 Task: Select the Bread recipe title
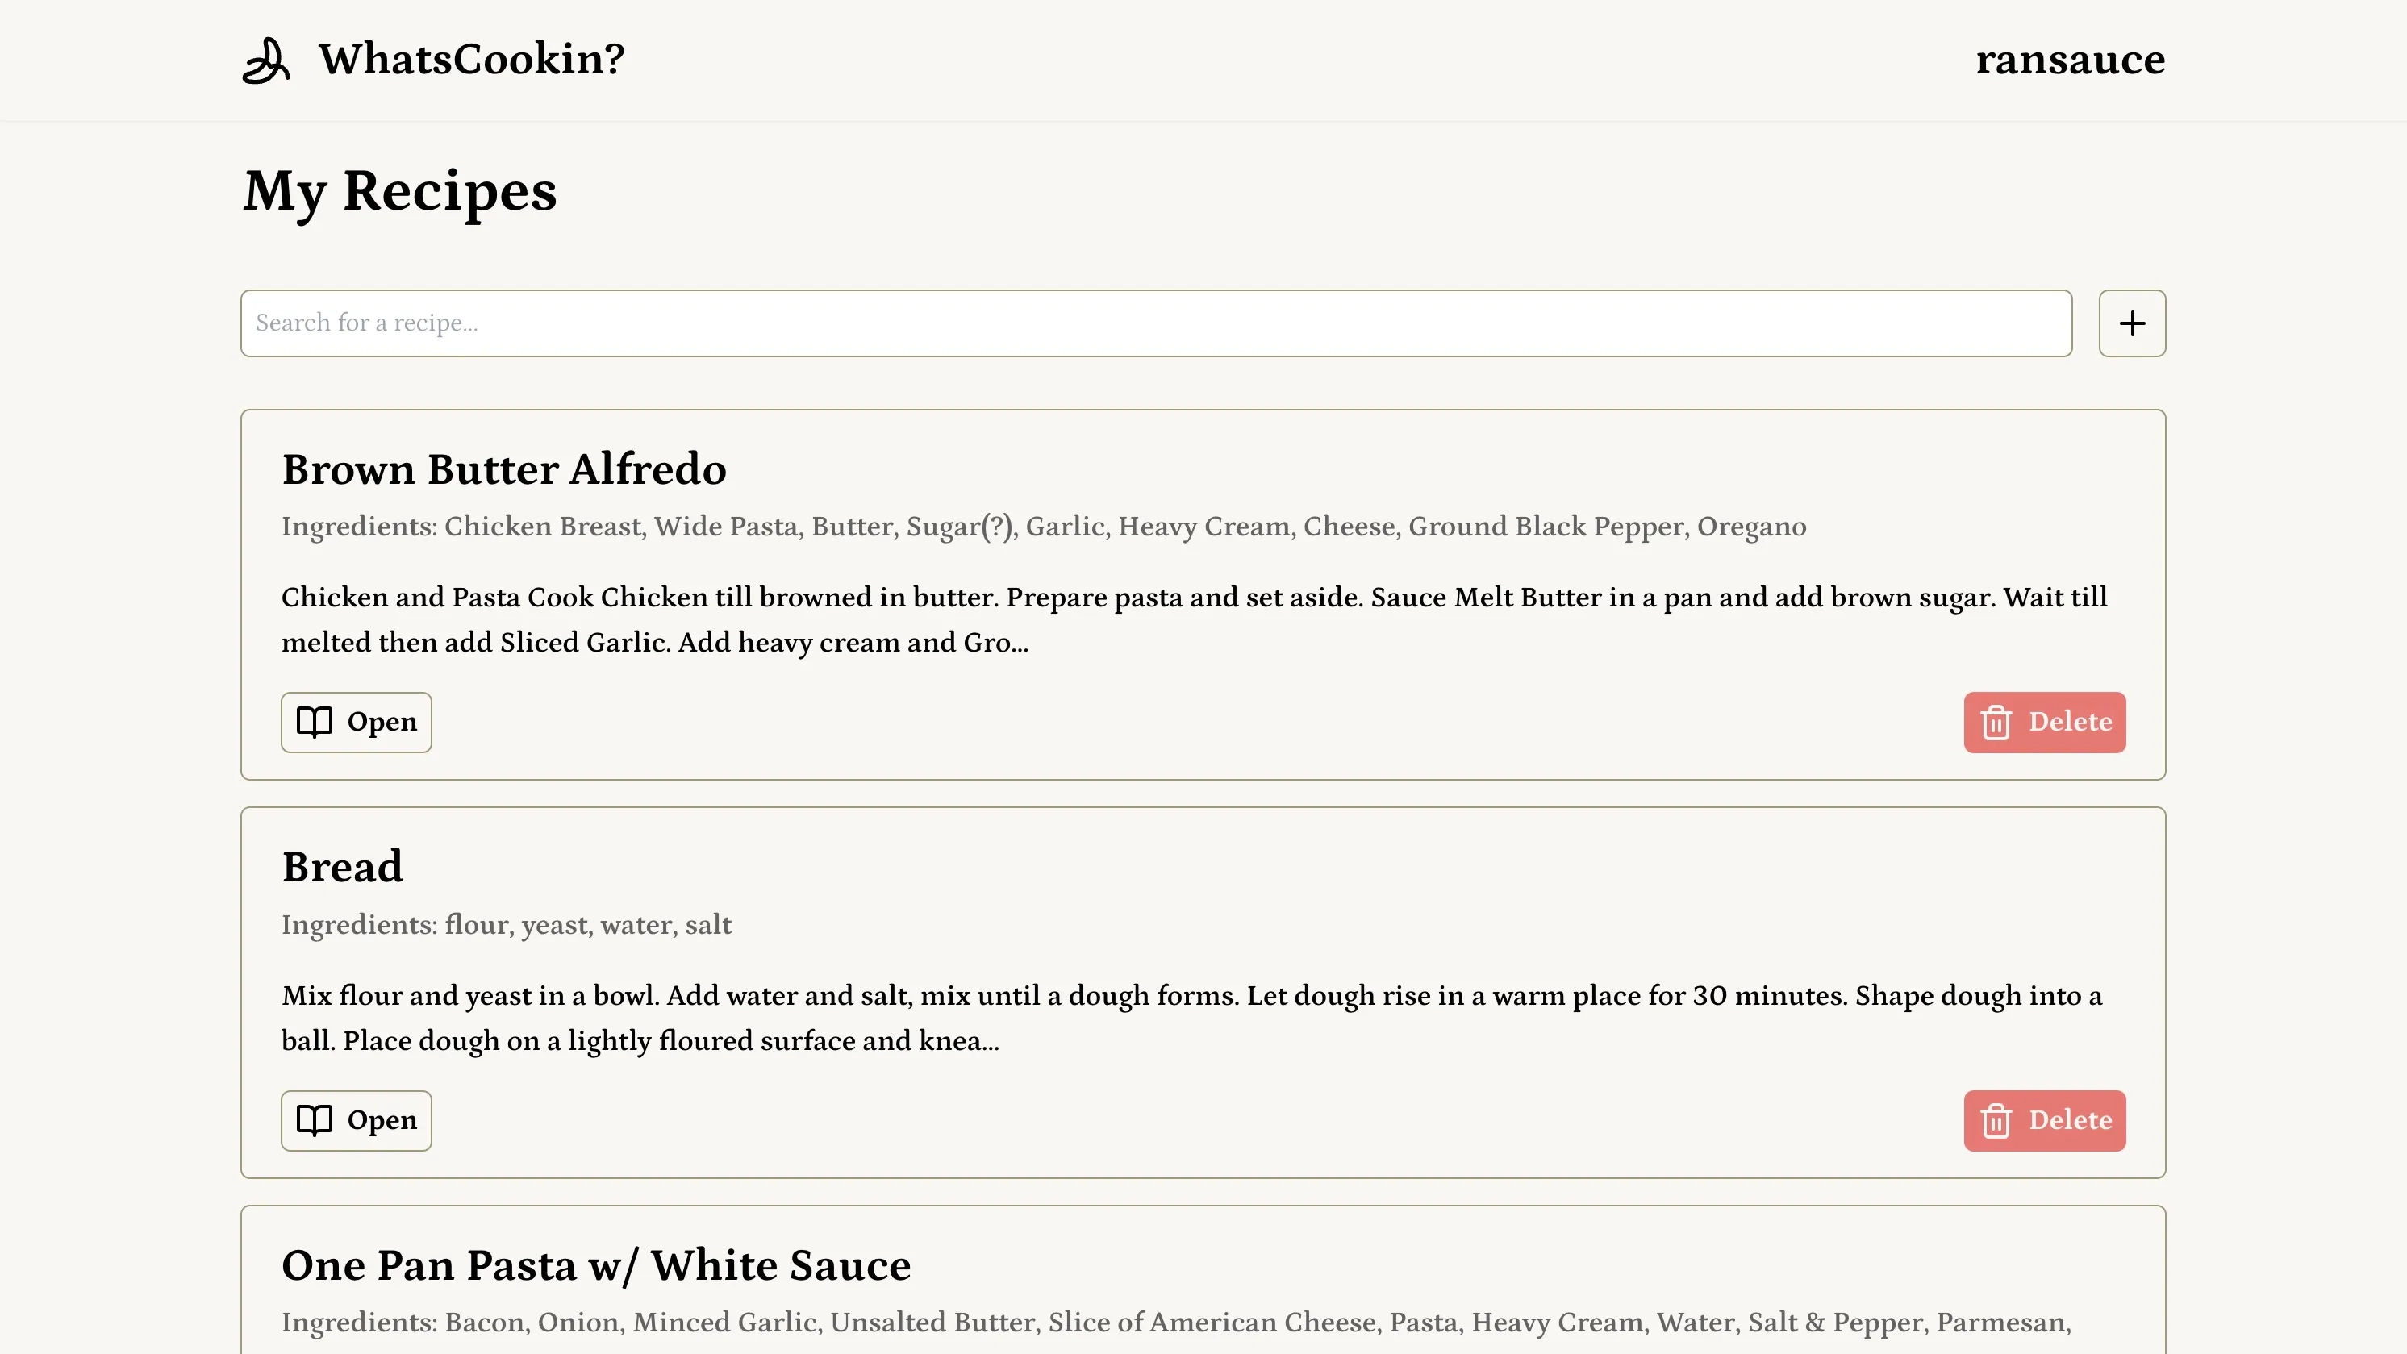click(342, 866)
